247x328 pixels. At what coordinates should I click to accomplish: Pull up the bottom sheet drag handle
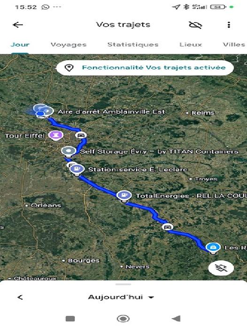[123, 284]
